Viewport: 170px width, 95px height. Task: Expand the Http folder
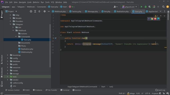click(10, 15)
